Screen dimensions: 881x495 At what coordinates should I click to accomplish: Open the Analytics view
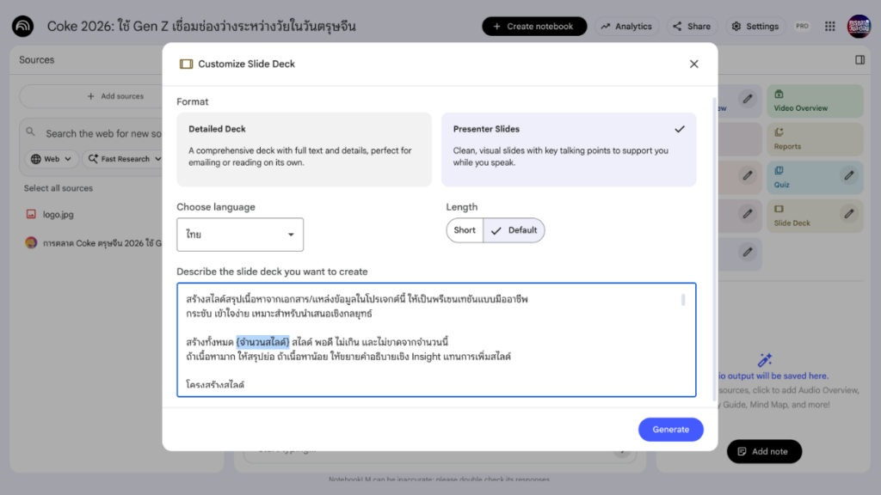[626, 26]
